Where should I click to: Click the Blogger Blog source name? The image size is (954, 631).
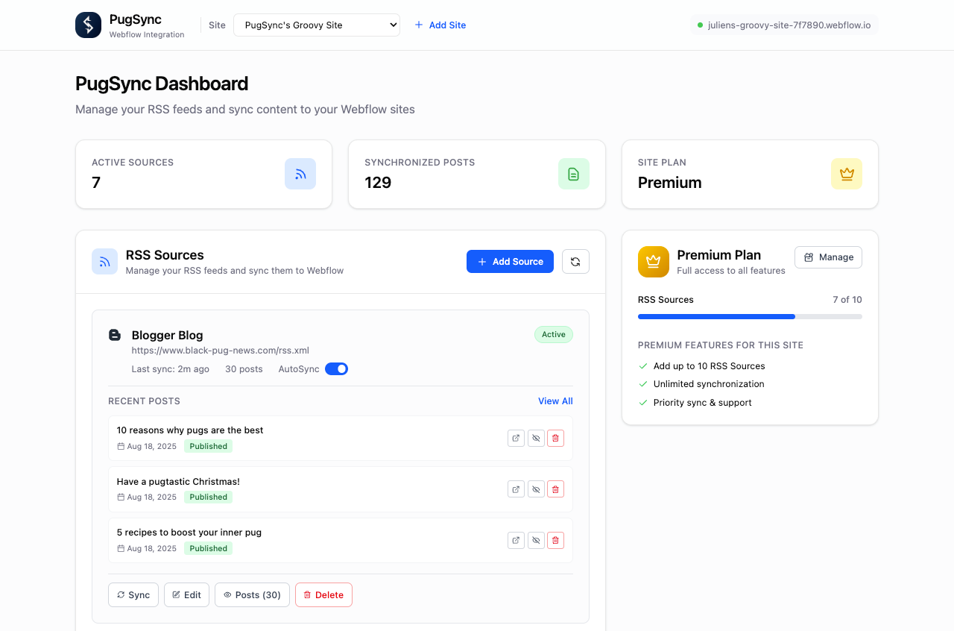click(167, 335)
